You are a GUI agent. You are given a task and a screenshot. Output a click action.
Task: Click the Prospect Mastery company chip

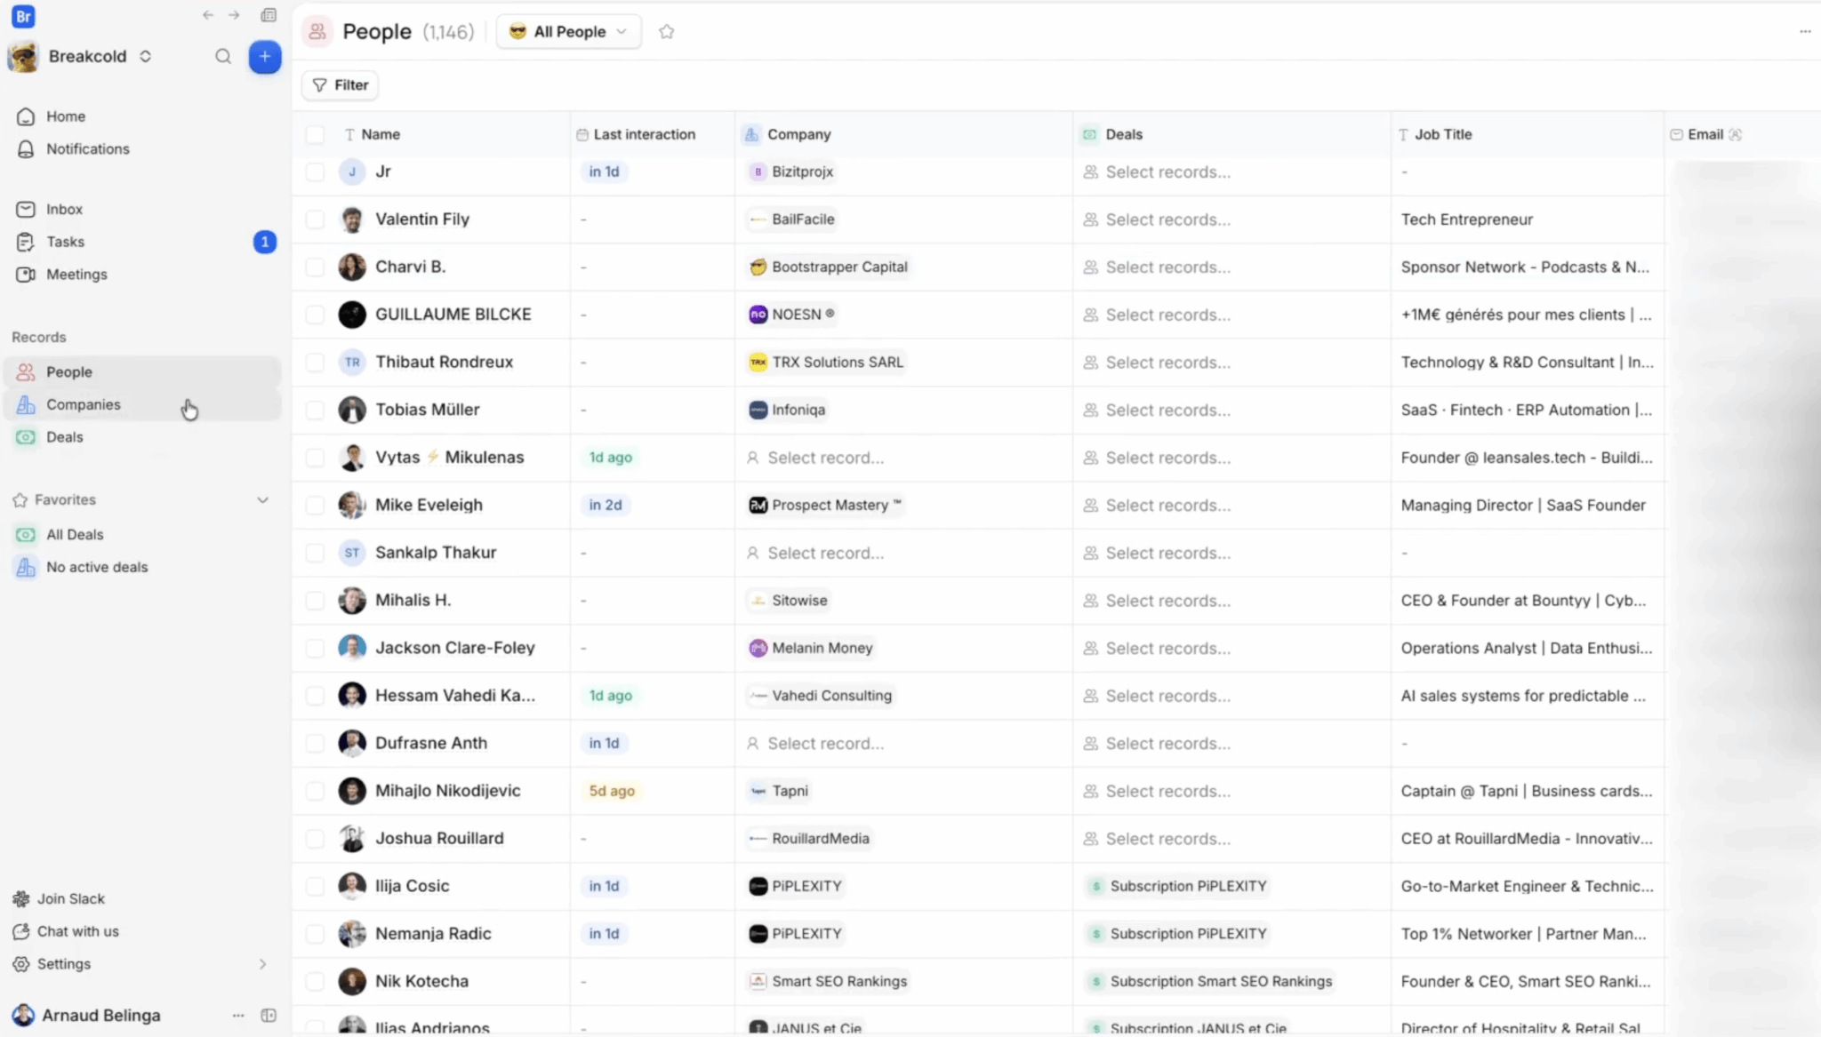(x=826, y=506)
